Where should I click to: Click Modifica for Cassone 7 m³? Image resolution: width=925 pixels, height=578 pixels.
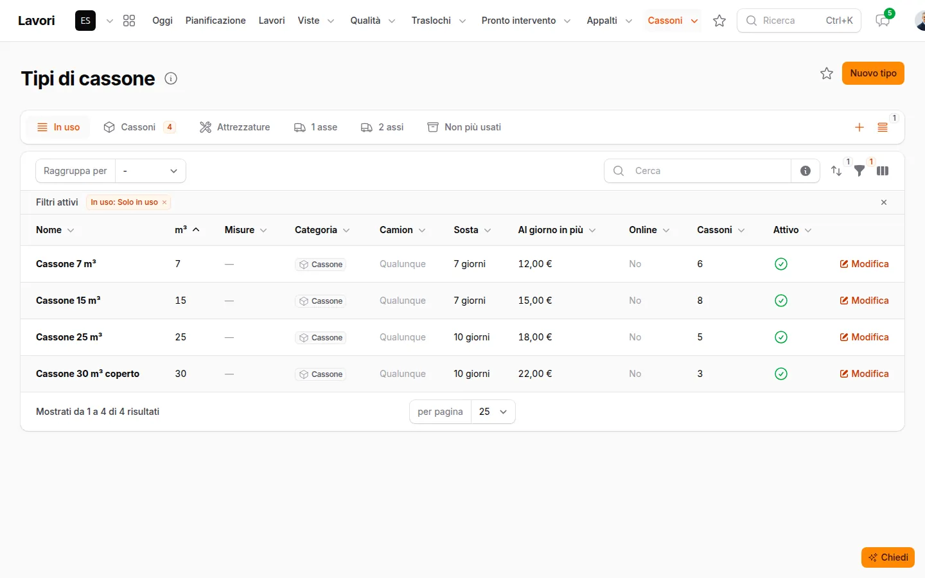864,264
